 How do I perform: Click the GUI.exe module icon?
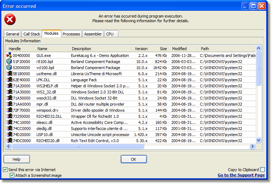coord(9,55)
